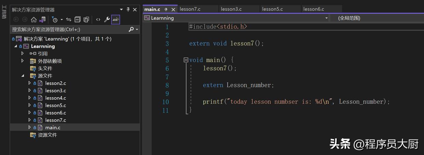Toggle the Preview Selected Items icon
The image size is (424, 155).
[x=116, y=20]
